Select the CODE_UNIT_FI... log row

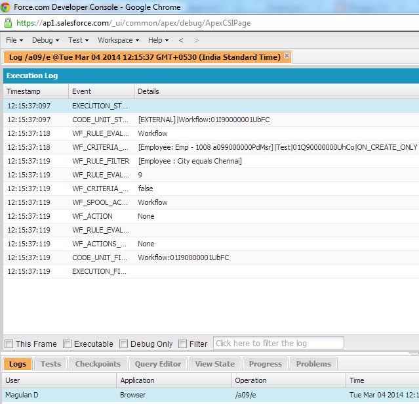(211, 258)
